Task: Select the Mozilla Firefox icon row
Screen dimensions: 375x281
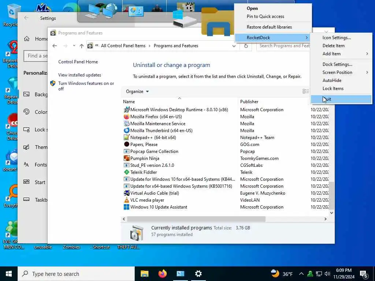Action: (126, 117)
